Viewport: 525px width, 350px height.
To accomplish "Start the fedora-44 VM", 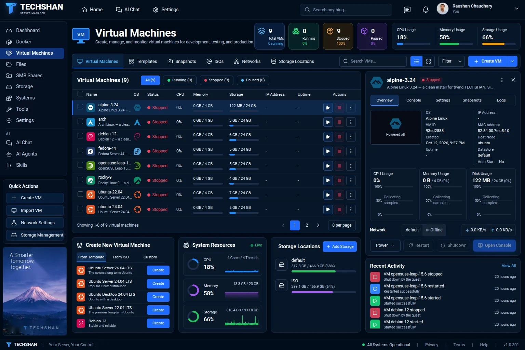I will (x=328, y=151).
